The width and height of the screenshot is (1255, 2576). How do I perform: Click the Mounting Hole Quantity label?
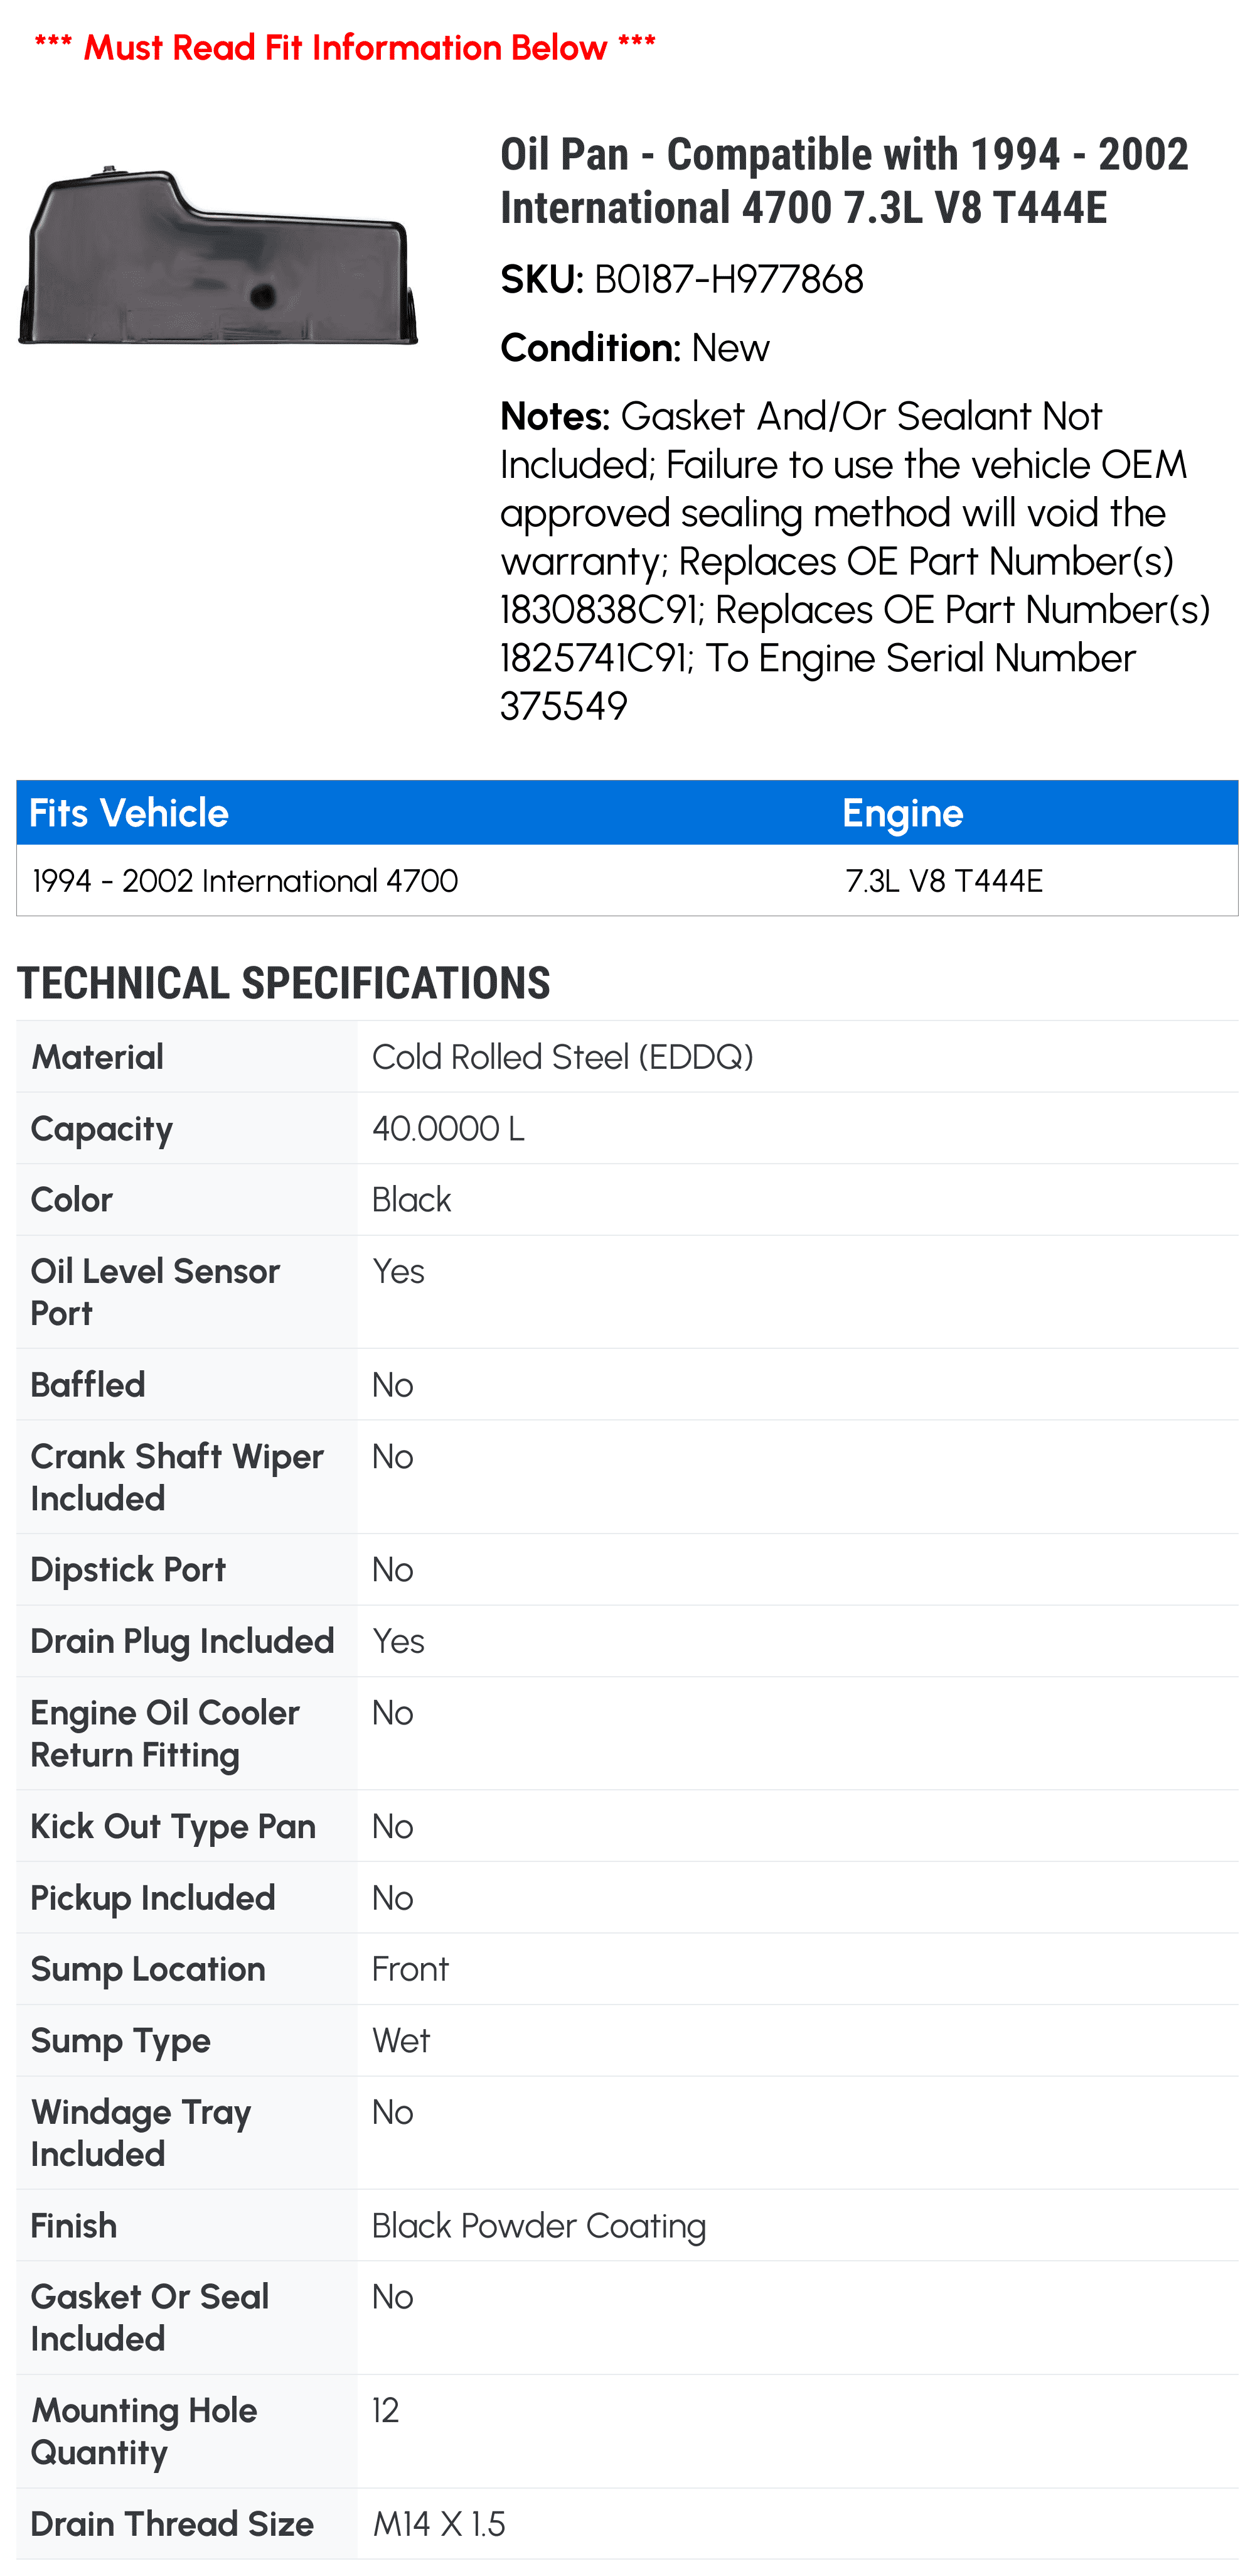(144, 2431)
